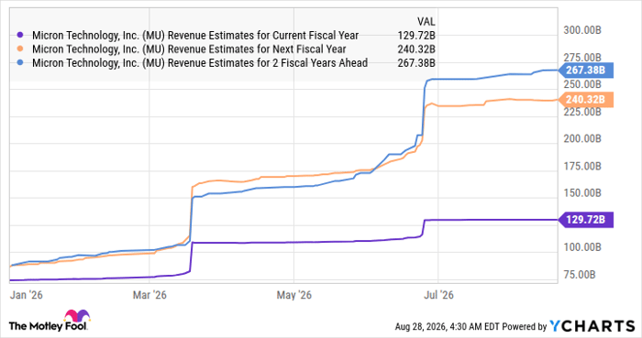Click the Mar '26 x-axis label

(149, 295)
